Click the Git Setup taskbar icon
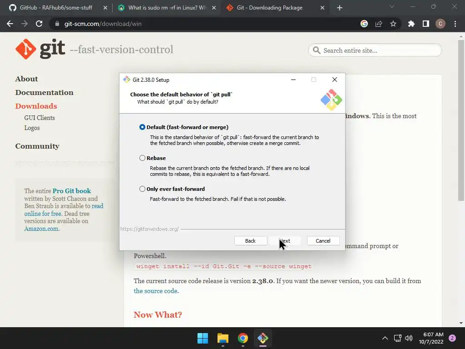 pyautogui.click(x=263, y=338)
